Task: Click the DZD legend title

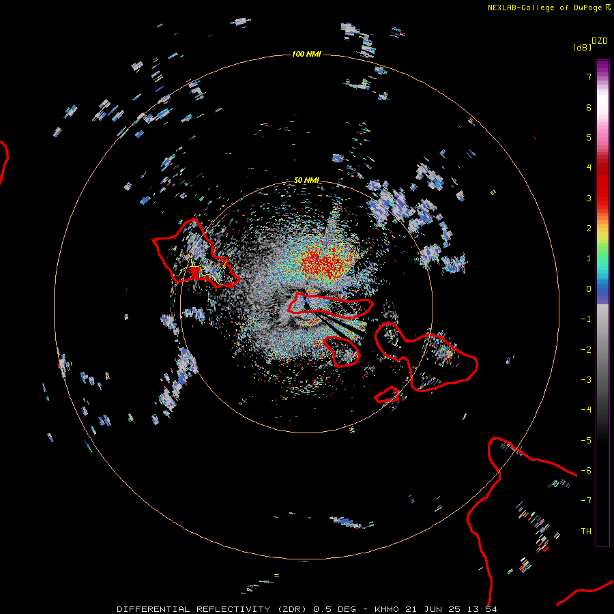Action: click(x=600, y=41)
